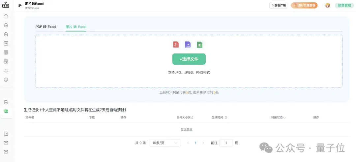Select page number 1 in pagination
Screen dimensions: 356x162
196,143
